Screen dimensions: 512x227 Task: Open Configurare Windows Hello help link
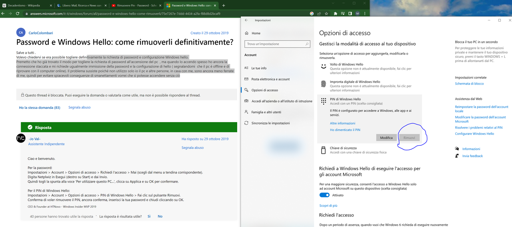[x=474, y=134]
